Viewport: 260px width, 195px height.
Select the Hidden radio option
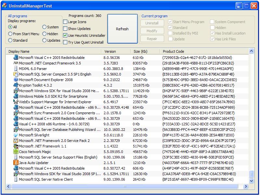click(44, 34)
